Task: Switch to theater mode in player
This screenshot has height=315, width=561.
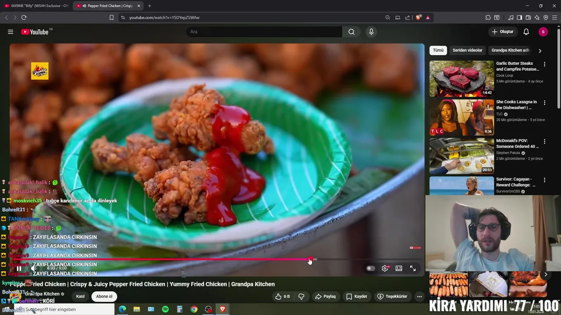Action: pos(399,269)
